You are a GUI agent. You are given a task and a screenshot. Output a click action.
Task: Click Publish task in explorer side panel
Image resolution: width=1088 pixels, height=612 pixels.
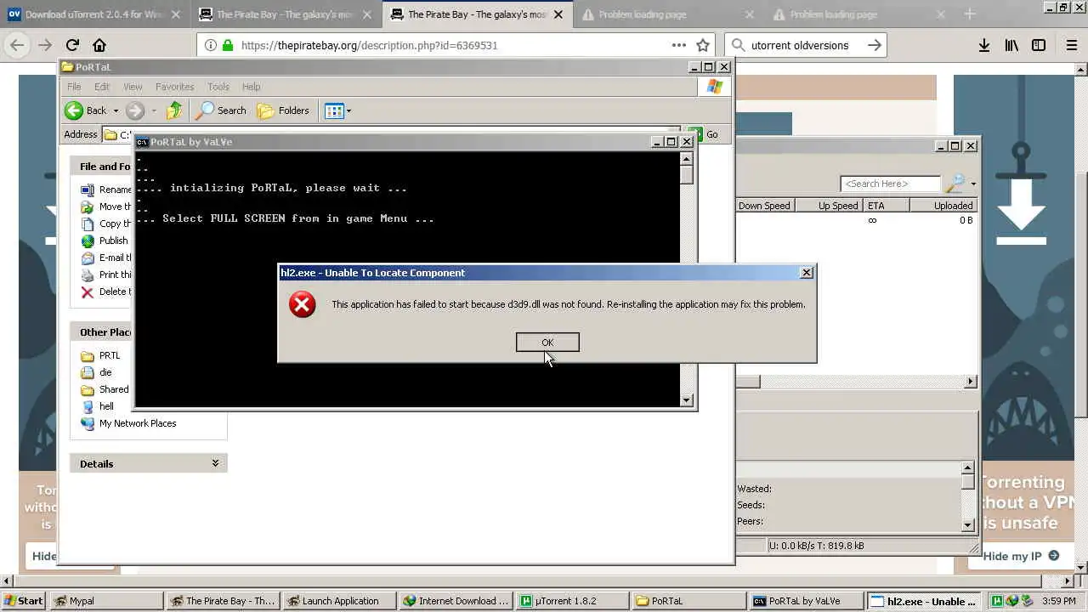click(x=113, y=241)
